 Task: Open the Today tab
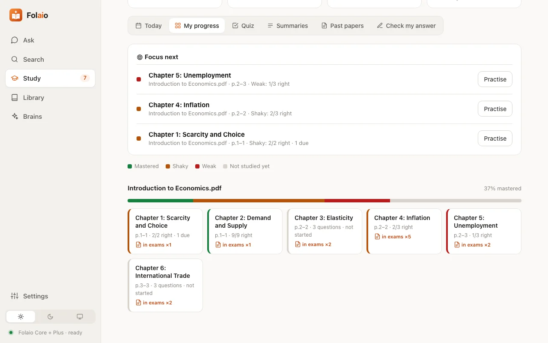tap(149, 26)
